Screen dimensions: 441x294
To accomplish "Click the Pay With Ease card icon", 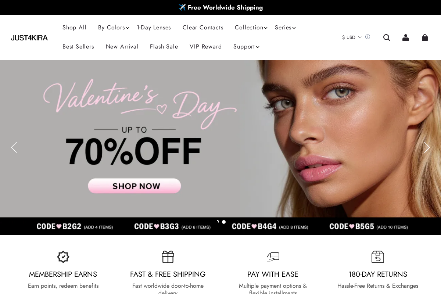I will point(273,257).
